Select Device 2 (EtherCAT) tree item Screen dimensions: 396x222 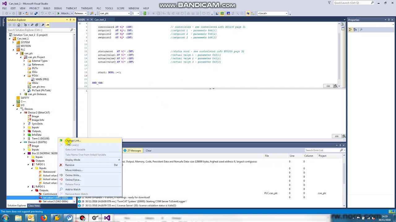39,113
